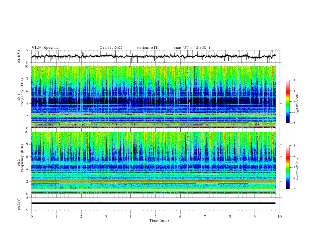
Task: Click the 'Time (min)' axis label
Action: 159,220
